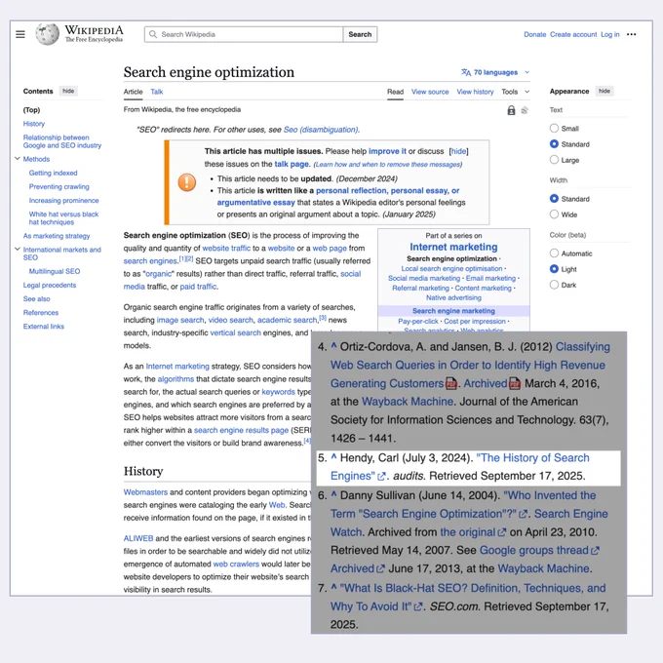Hide the multiple issues notice
Image resolution: width=663 pixels, height=663 pixels.
[459, 151]
